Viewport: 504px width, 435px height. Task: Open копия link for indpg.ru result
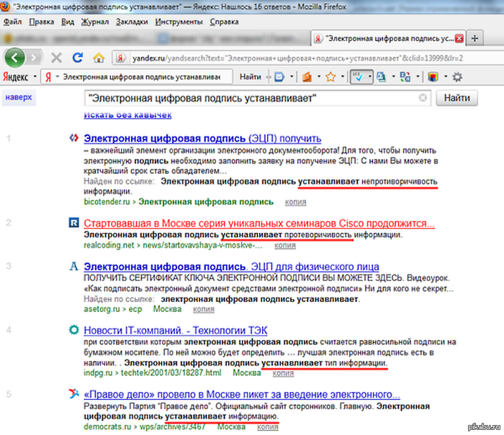[283, 373]
